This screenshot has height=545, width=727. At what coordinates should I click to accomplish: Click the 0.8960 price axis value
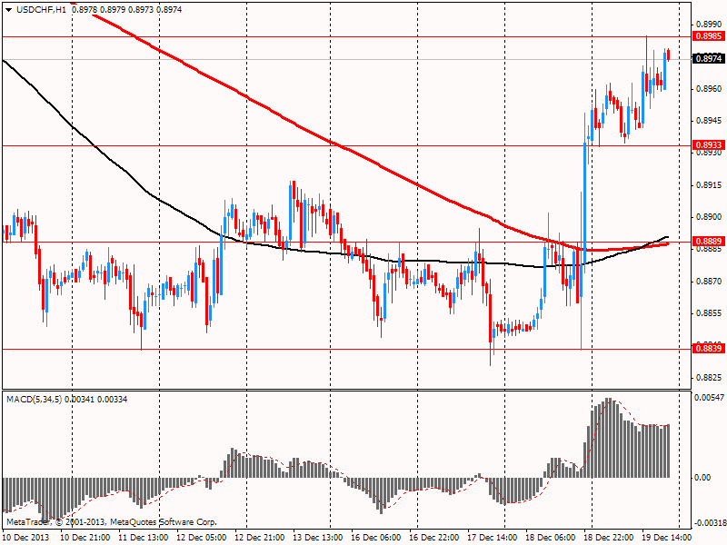coord(709,88)
